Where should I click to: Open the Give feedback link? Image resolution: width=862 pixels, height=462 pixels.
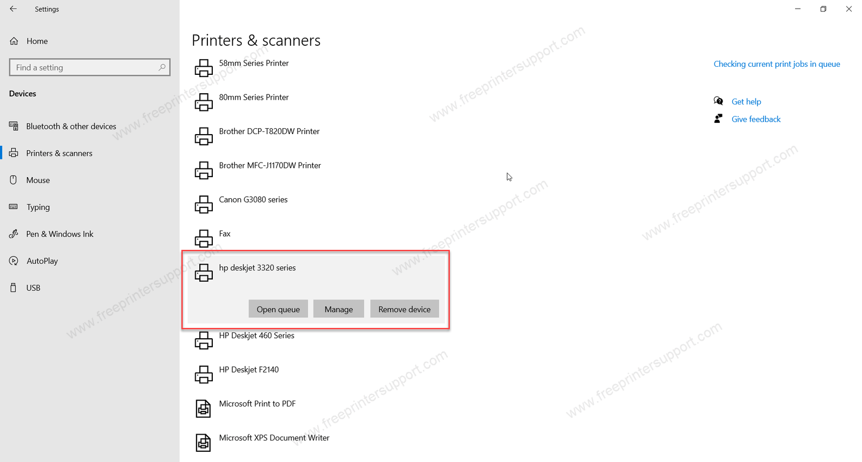(x=756, y=120)
